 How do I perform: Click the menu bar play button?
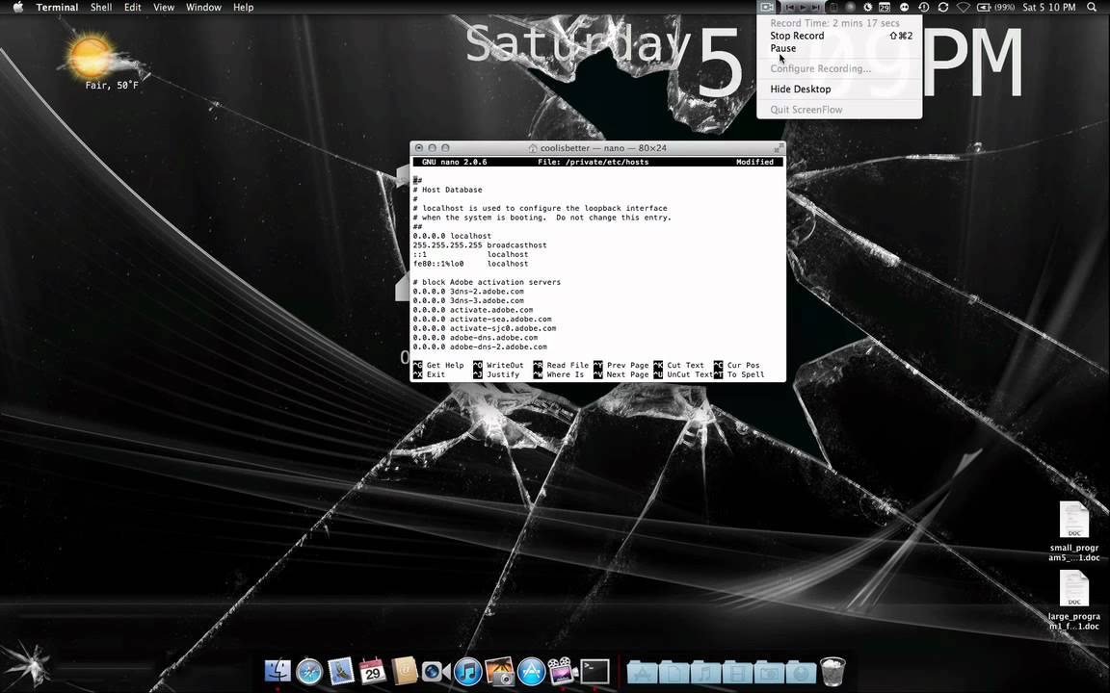[803, 7]
